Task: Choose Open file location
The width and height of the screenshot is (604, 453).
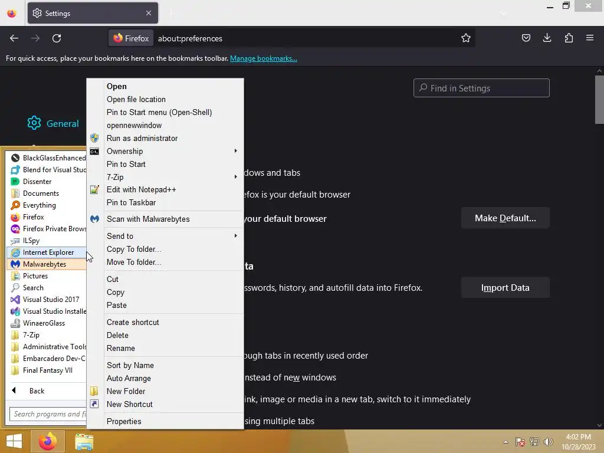Action: point(165,99)
